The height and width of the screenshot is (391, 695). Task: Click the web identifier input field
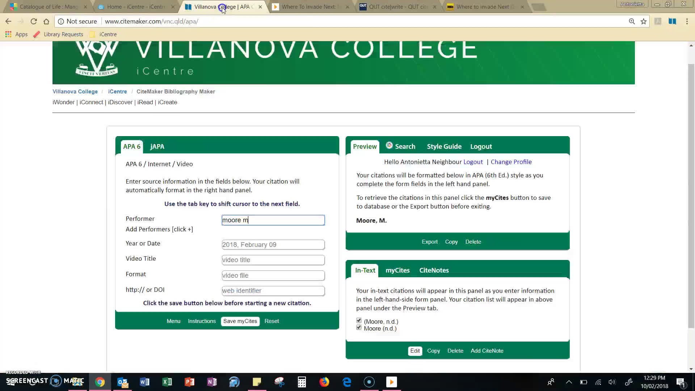pyautogui.click(x=273, y=291)
